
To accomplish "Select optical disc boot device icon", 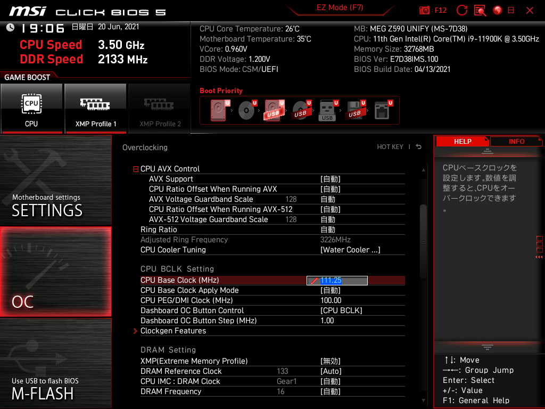I will [x=247, y=110].
